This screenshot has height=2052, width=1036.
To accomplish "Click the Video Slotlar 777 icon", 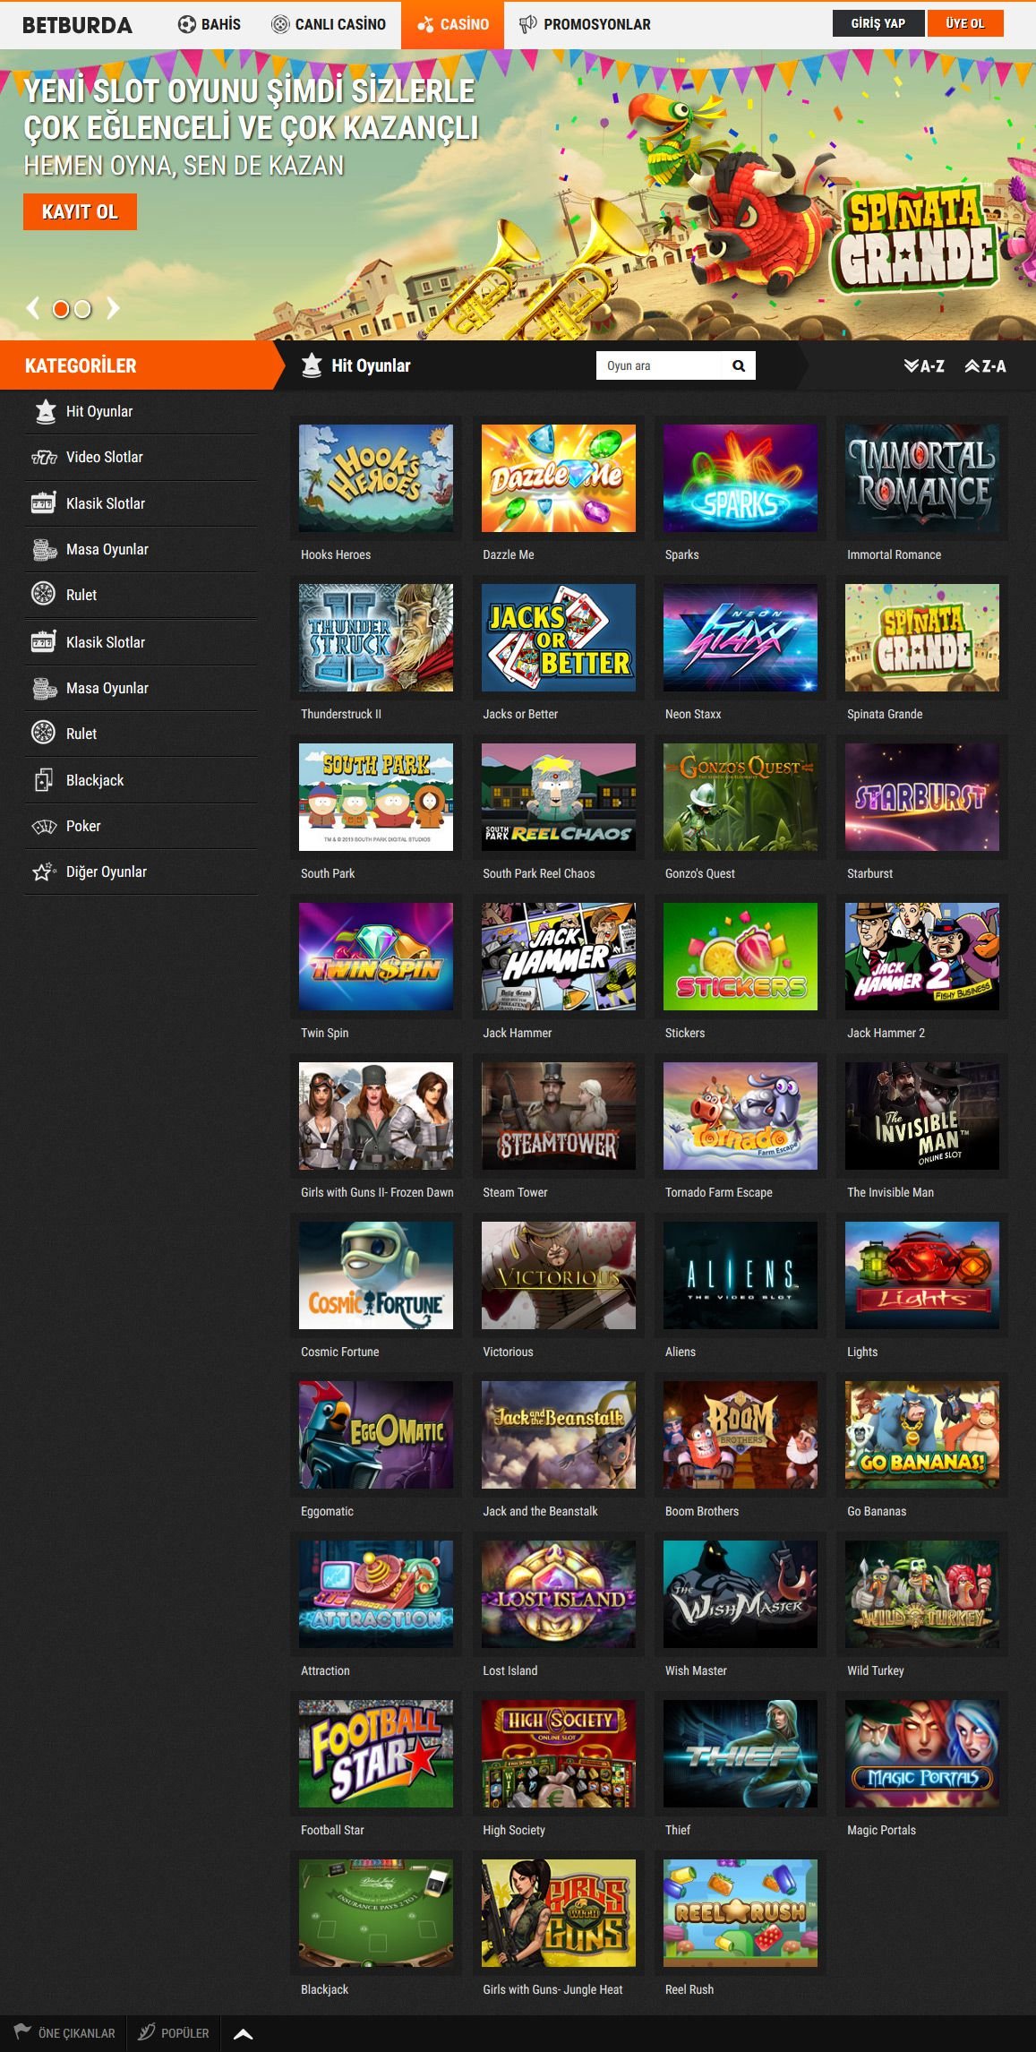I will (x=44, y=458).
